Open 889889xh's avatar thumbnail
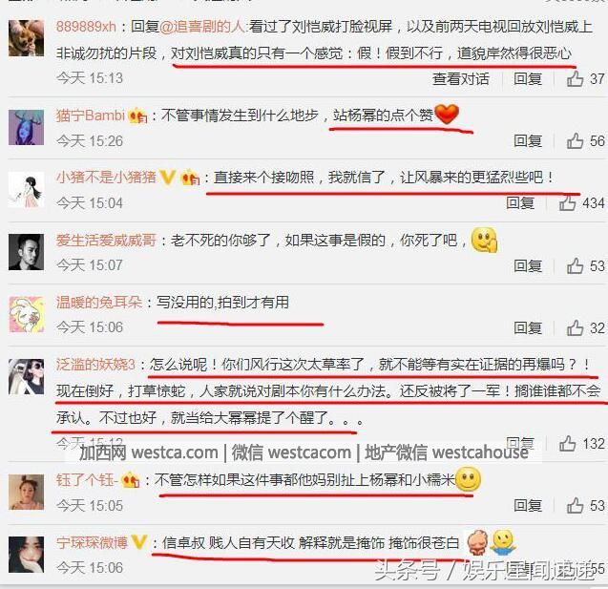 pyautogui.click(x=27, y=38)
